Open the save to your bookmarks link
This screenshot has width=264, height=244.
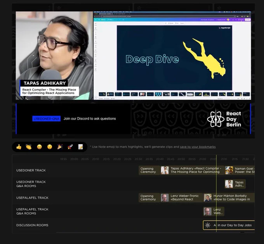point(198,147)
